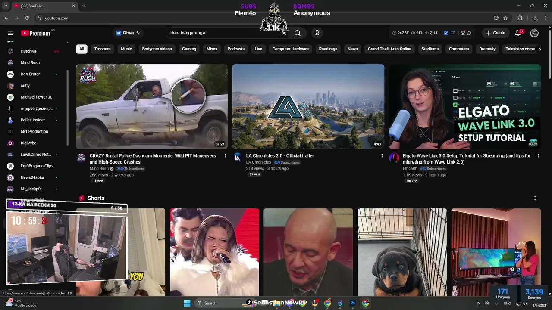
Task: Click the LA Chronicles channel avatar
Action: [237, 158]
